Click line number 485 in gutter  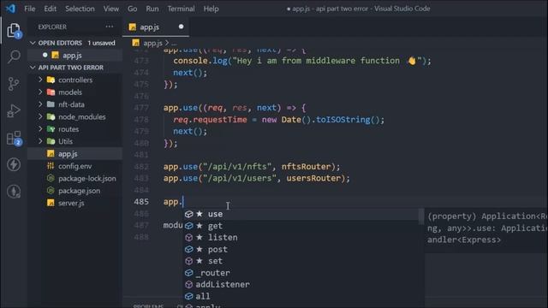[x=141, y=202]
